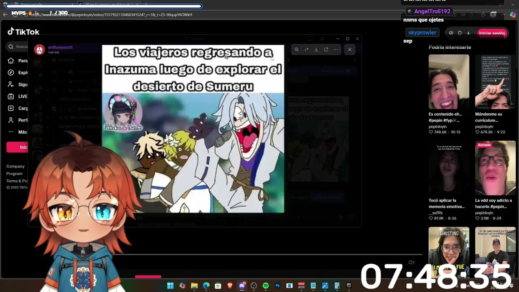Open the Company footer link

(x=15, y=166)
